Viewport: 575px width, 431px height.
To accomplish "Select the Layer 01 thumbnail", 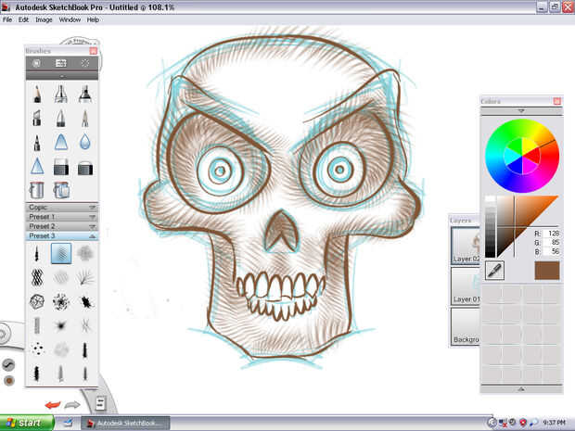I will (466, 285).
